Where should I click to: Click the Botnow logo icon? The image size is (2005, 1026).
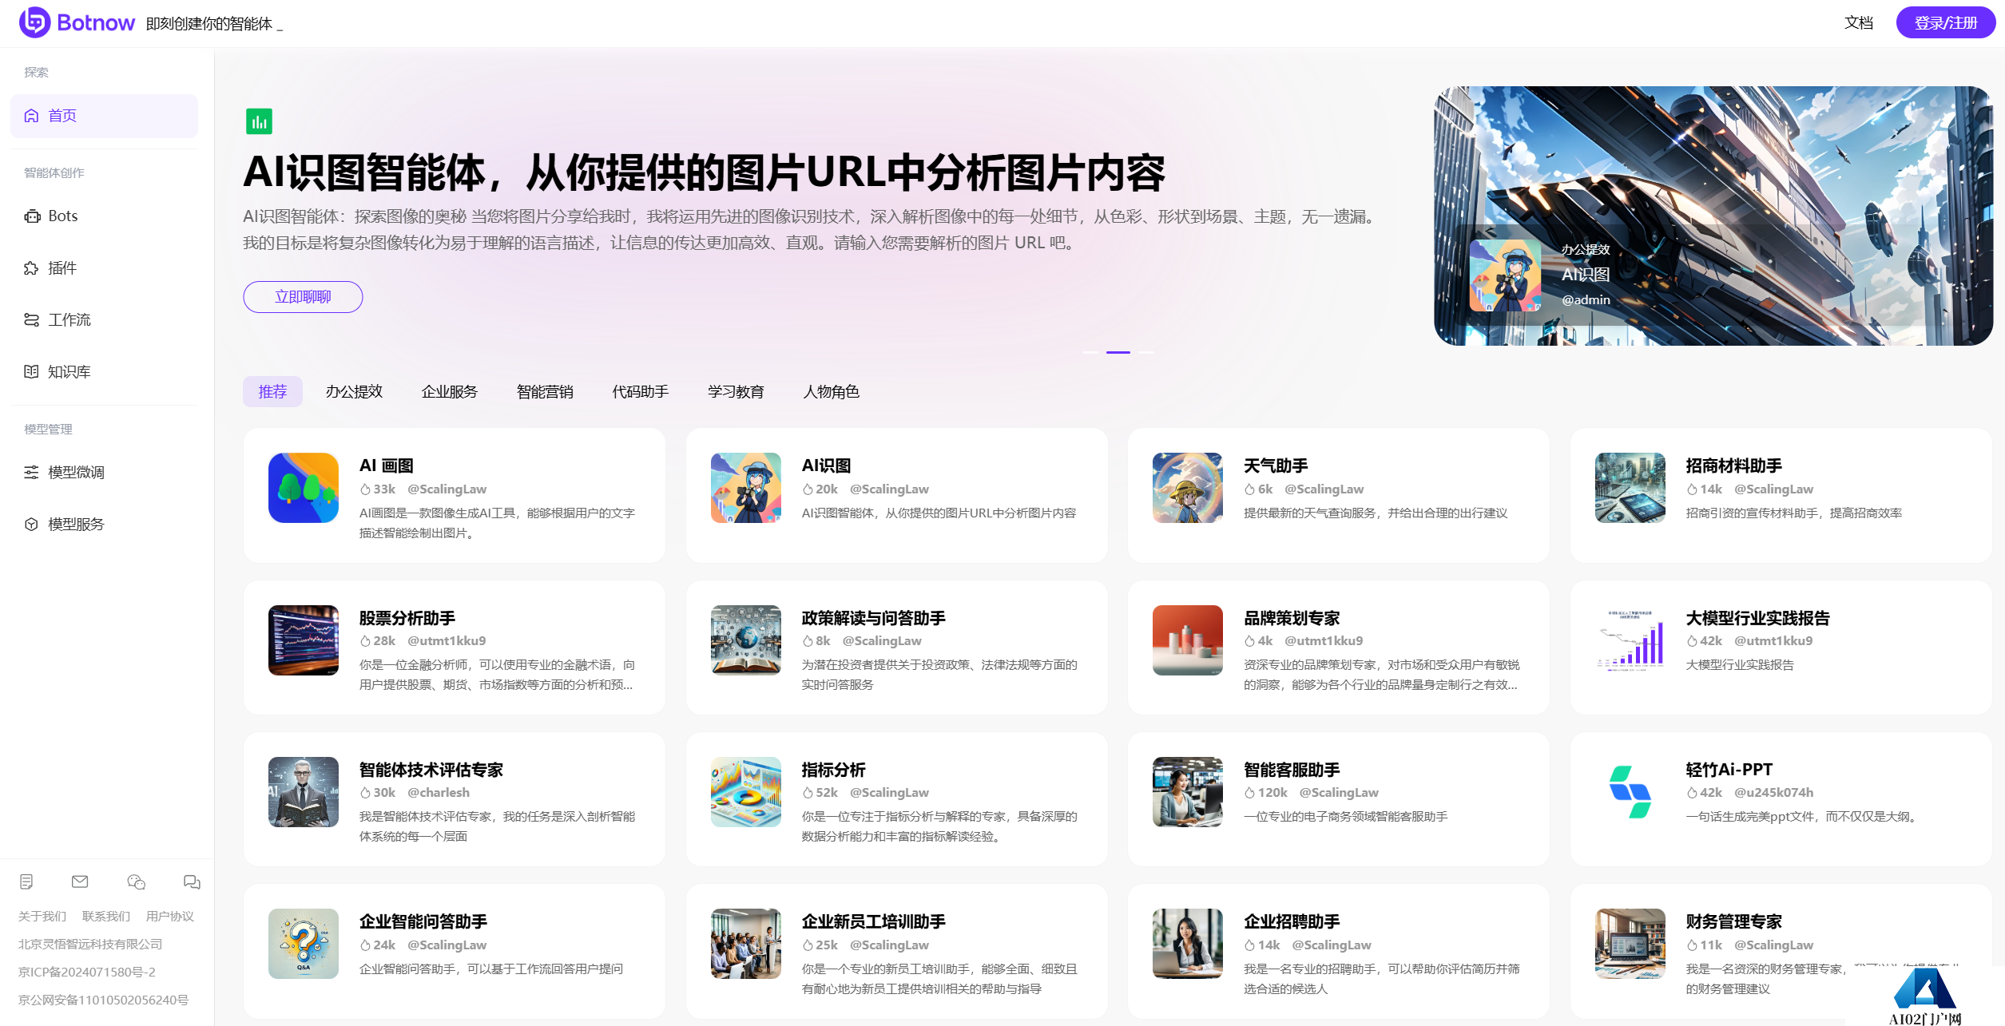click(x=34, y=22)
